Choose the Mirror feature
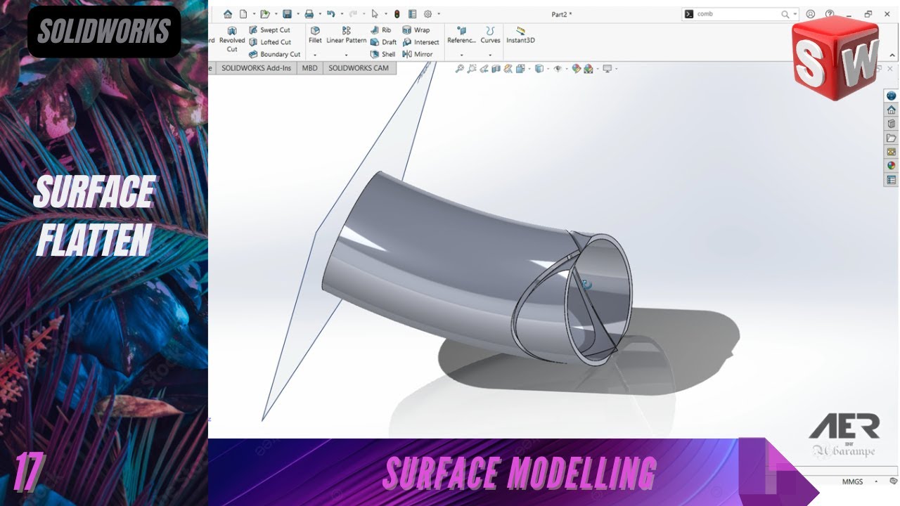Screen dimensions: 900x506 tap(417, 54)
